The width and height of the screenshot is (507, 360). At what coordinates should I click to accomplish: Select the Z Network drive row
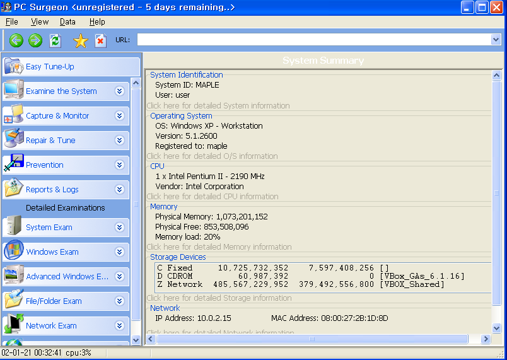point(301,284)
